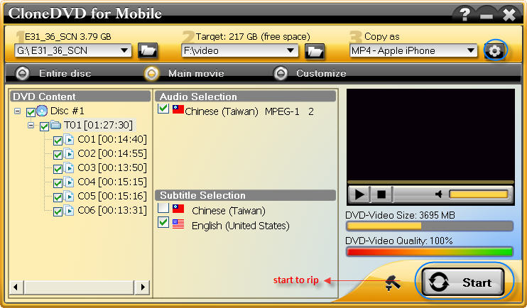Click the C01 chapter video icon

[x=69, y=139]
